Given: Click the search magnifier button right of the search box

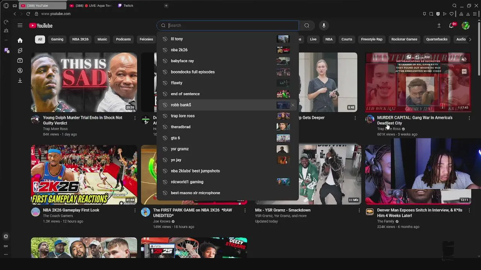Looking at the screenshot, I should [x=307, y=25].
